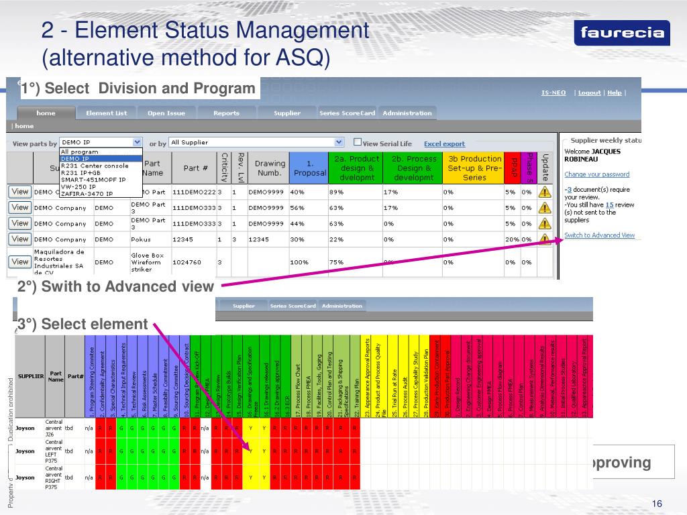This screenshot has height=515, width=687.
Task: Switch to the Open Issue tab
Action: (x=166, y=113)
